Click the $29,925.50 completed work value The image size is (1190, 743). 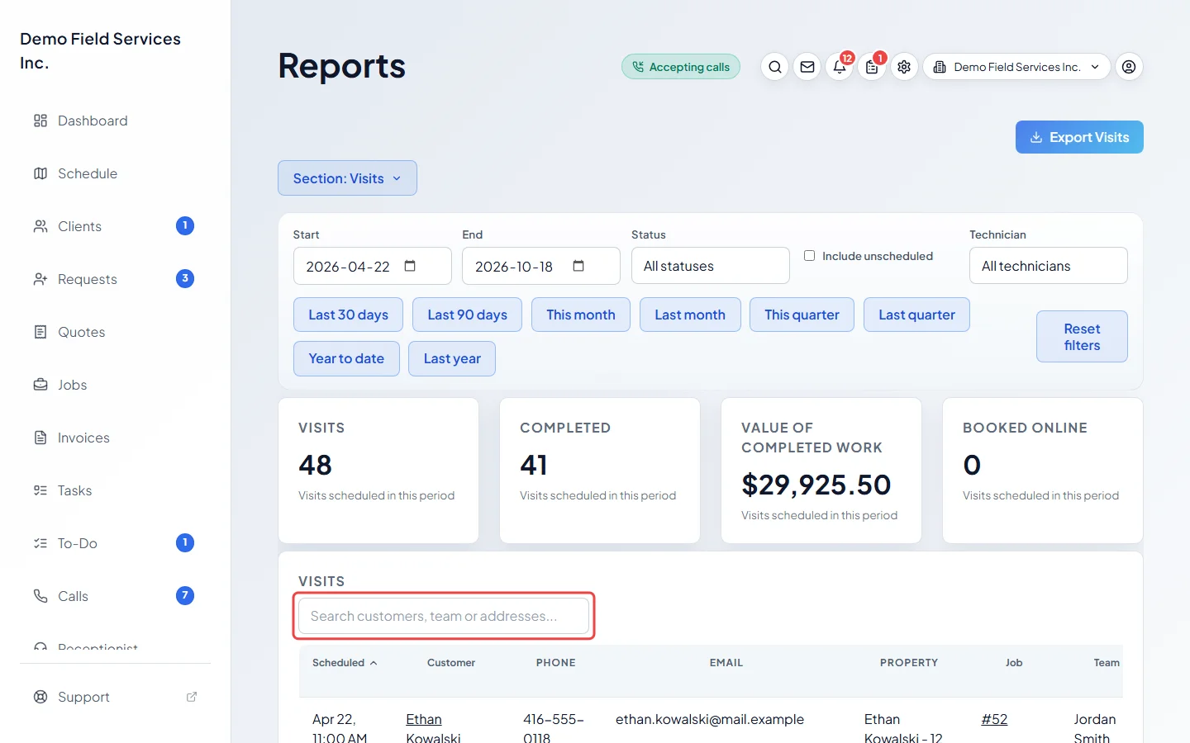[816, 485]
